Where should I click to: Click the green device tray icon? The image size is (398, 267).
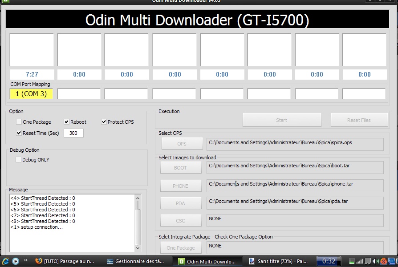click(352, 261)
